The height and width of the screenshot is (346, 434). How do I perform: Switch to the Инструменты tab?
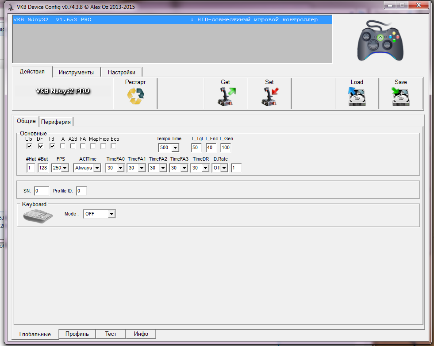coord(76,72)
